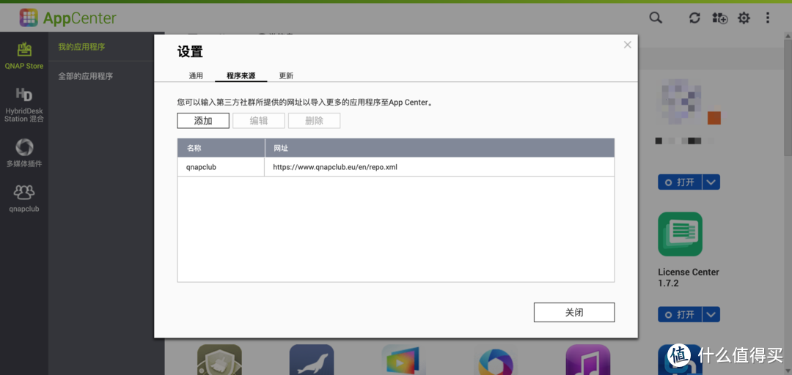Click the 网址 column header

pyautogui.click(x=439, y=148)
